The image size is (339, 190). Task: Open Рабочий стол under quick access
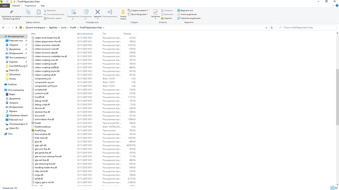coord(16,41)
